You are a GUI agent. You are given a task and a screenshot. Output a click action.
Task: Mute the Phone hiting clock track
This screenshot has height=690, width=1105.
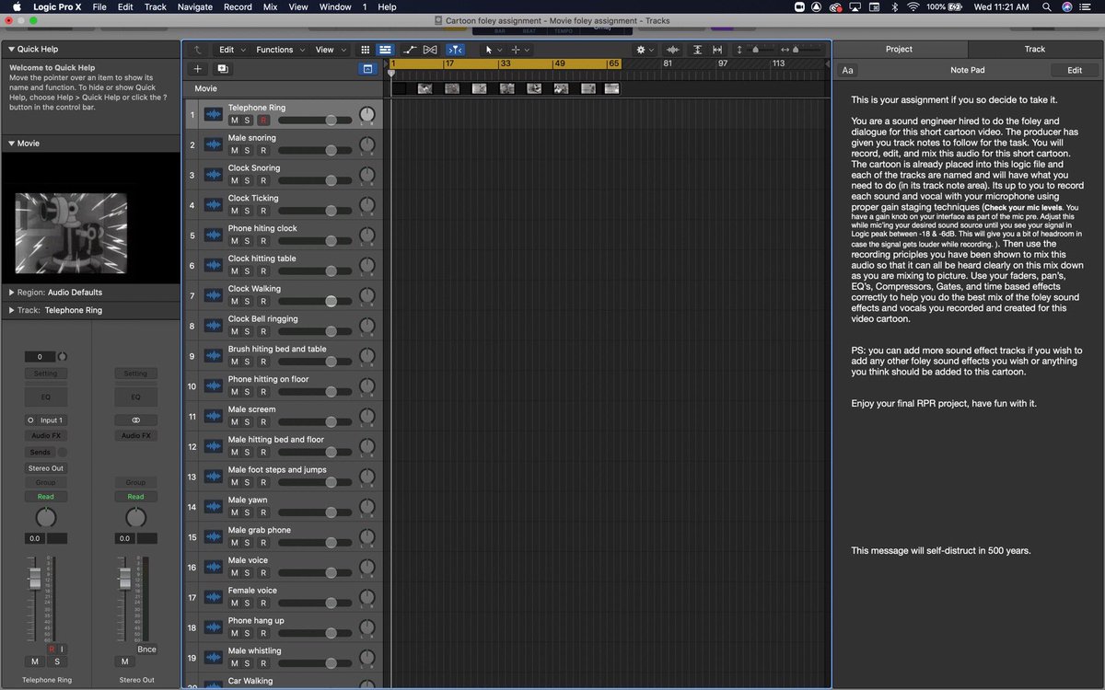pyautogui.click(x=234, y=241)
